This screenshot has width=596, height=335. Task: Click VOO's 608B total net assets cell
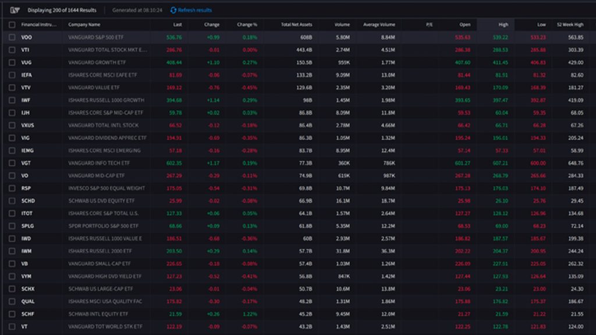pyautogui.click(x=306, y=37)
